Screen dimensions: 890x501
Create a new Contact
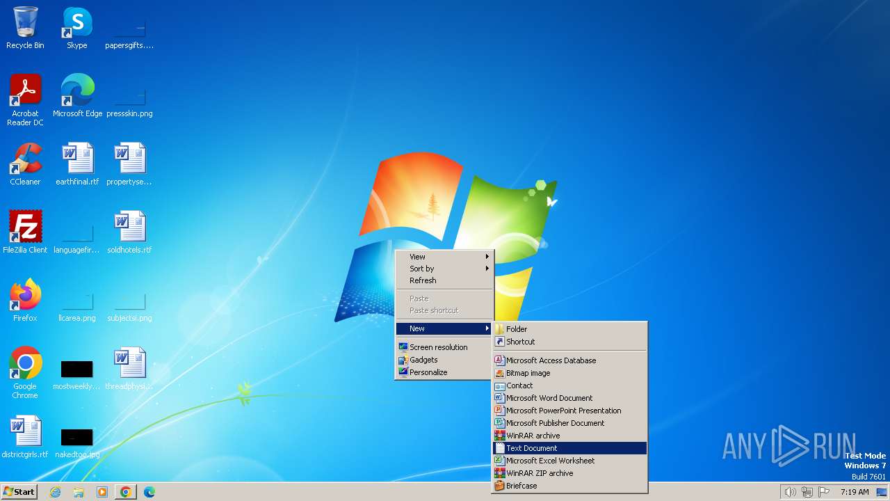coord(569,385)
